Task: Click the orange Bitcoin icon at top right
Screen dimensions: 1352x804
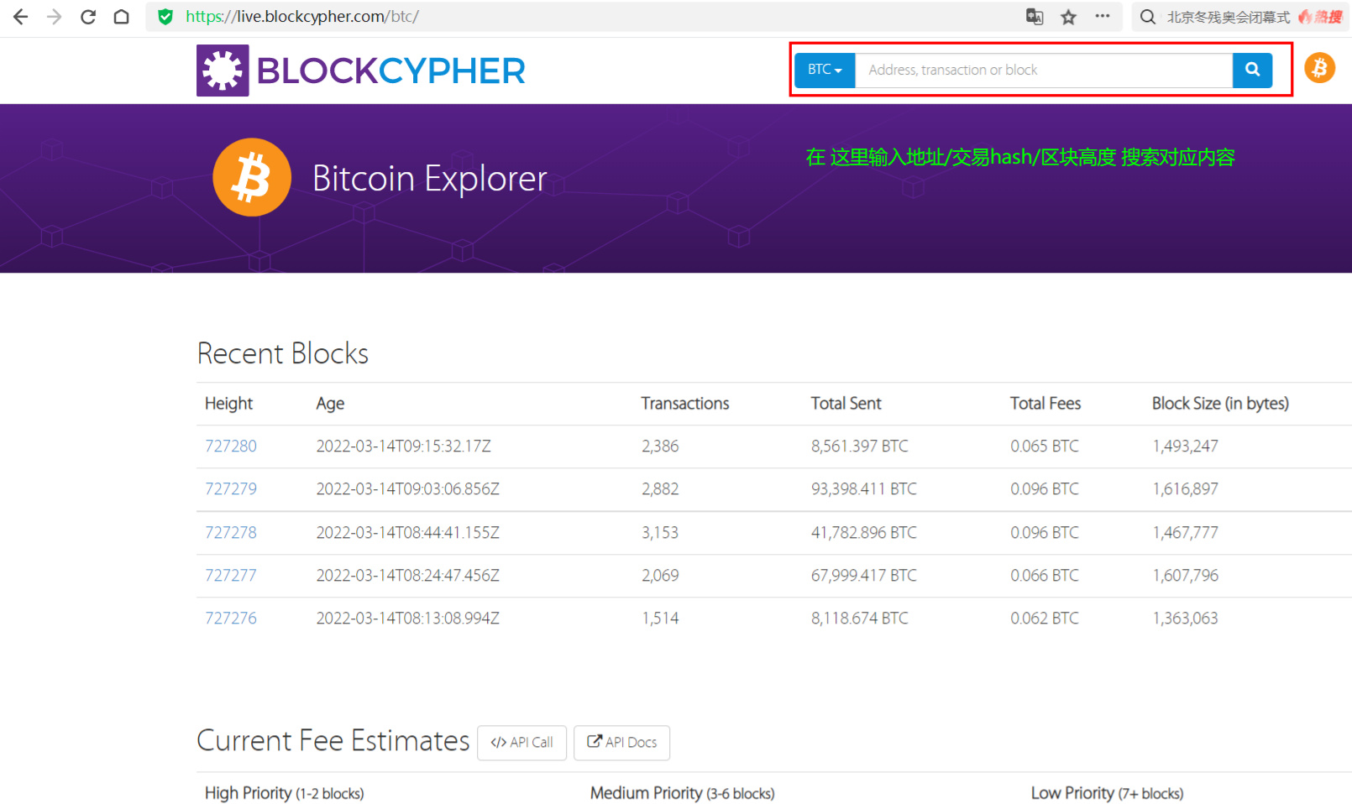Action: [x=1319, y=68]
